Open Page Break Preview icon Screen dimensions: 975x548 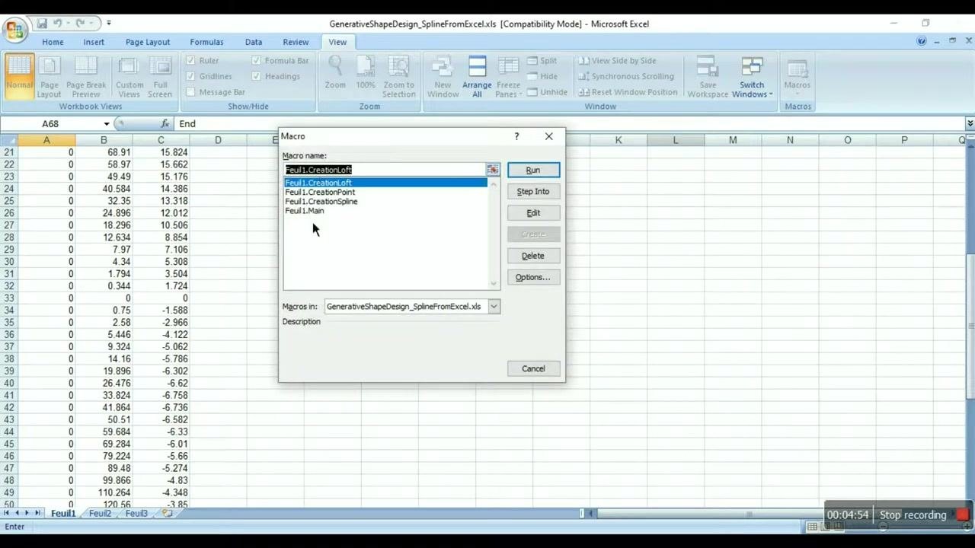86,76
